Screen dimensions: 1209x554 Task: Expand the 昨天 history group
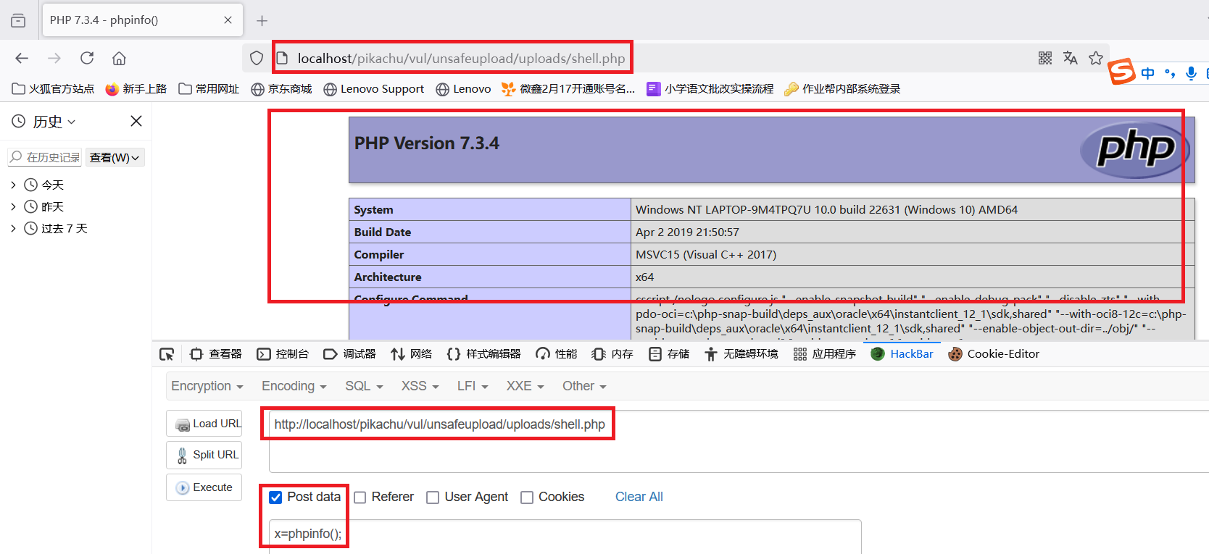[x=13, y=206]
